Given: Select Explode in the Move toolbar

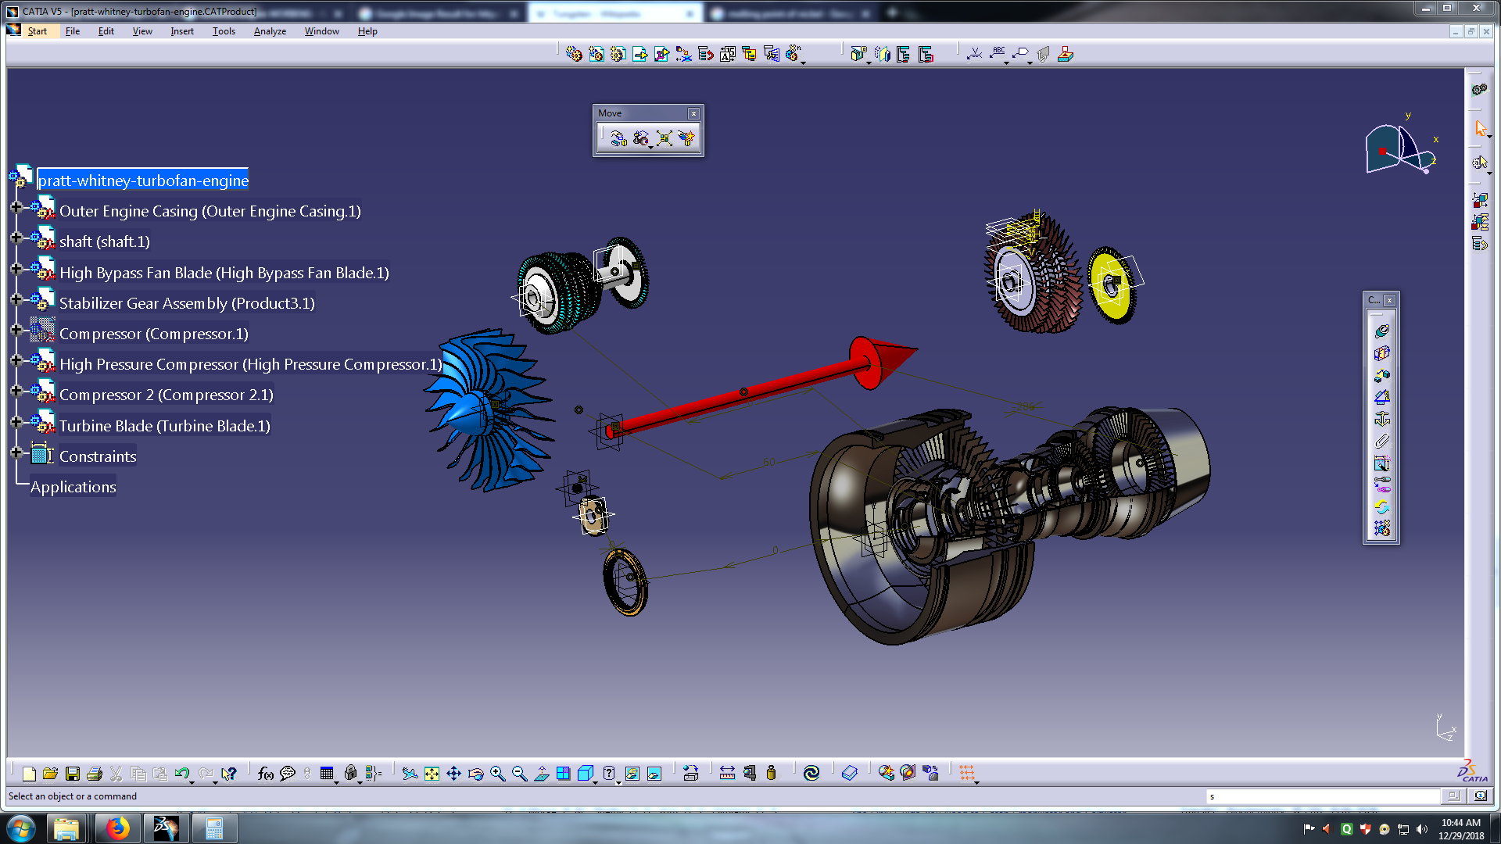Looking at the screenshot, I should pos(665,138).
